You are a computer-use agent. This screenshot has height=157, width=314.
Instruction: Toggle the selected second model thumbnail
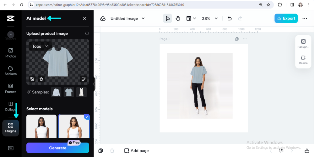(74, 126)
